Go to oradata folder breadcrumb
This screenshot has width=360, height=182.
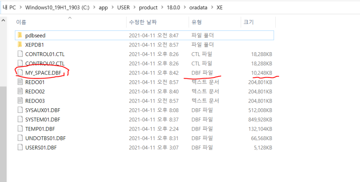tap(198, 7)
